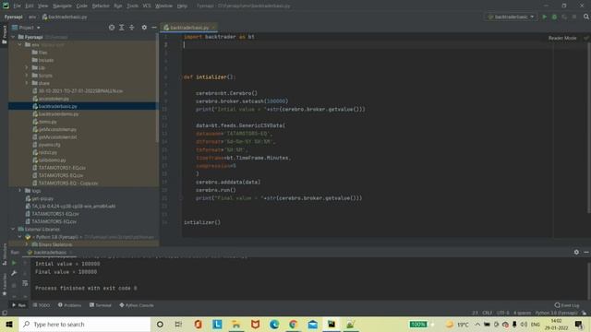The height and width of the screenshot is (332, 591).
Task: Click the Project tree vertical scrollbar
Action: [x=157, y=89]
